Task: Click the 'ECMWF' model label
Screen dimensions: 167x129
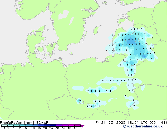Action: click(42, 123)
